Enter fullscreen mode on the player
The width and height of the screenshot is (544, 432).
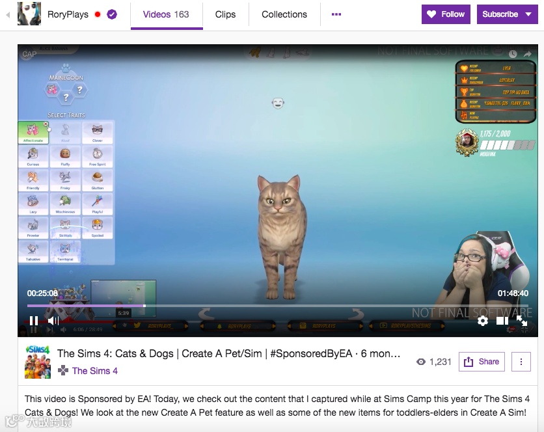(x=521, y=321)
